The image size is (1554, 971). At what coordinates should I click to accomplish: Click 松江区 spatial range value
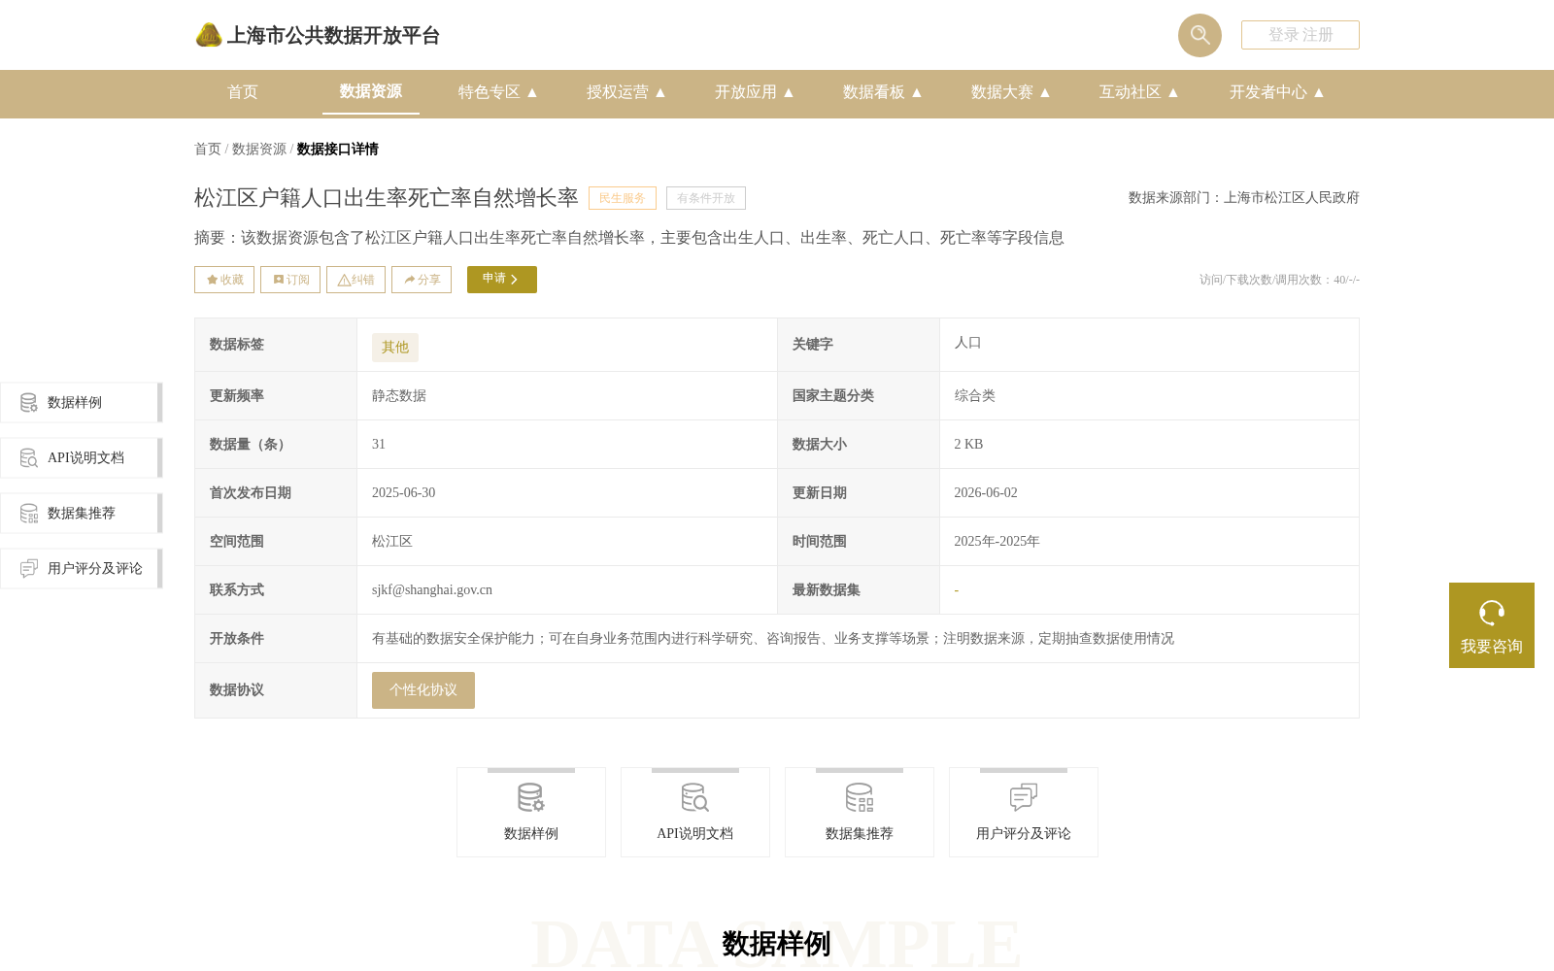tap(392, 542)
